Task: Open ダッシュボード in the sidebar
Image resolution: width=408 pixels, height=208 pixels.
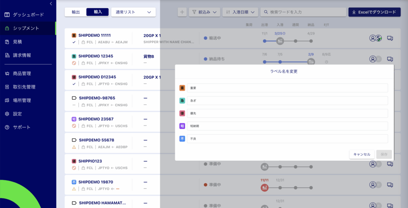Action: [28, 15]
